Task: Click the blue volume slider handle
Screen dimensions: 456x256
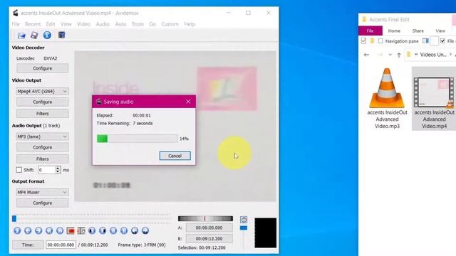Action: 244,228
